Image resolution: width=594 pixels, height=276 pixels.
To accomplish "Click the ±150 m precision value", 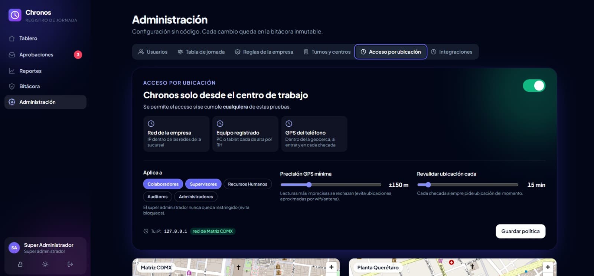I will point(398,185).
